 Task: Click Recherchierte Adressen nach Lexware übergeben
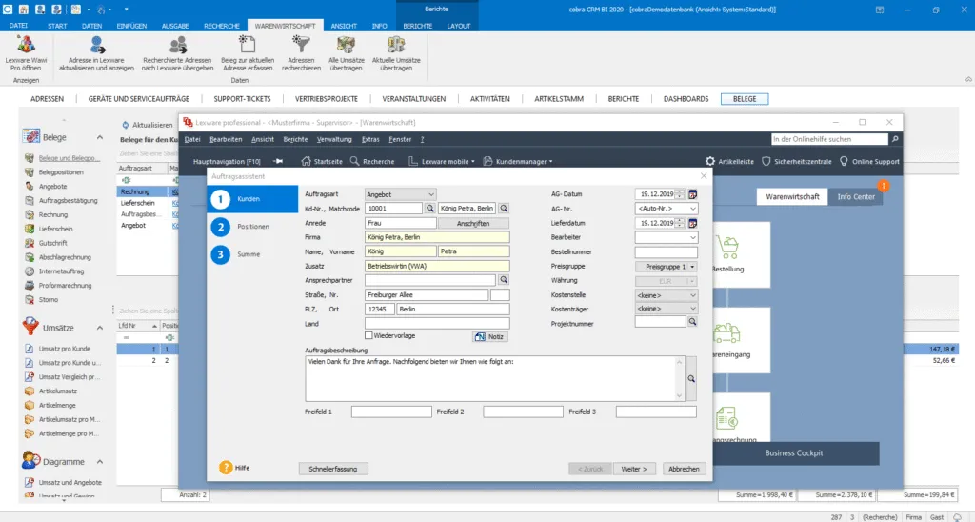click(x=177, y=53)
